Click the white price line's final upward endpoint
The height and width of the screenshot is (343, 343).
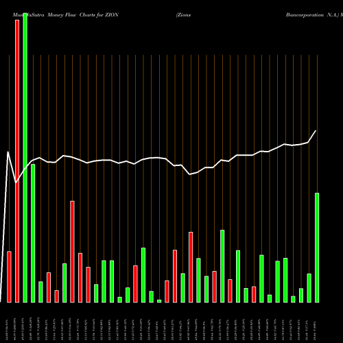[316, 131]
